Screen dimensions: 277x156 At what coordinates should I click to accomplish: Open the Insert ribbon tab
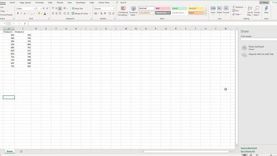[x=12, y=3]
